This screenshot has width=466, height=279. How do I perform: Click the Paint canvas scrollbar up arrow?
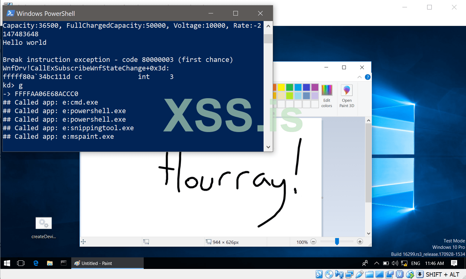pyautogui.click(x=368, y=120)
